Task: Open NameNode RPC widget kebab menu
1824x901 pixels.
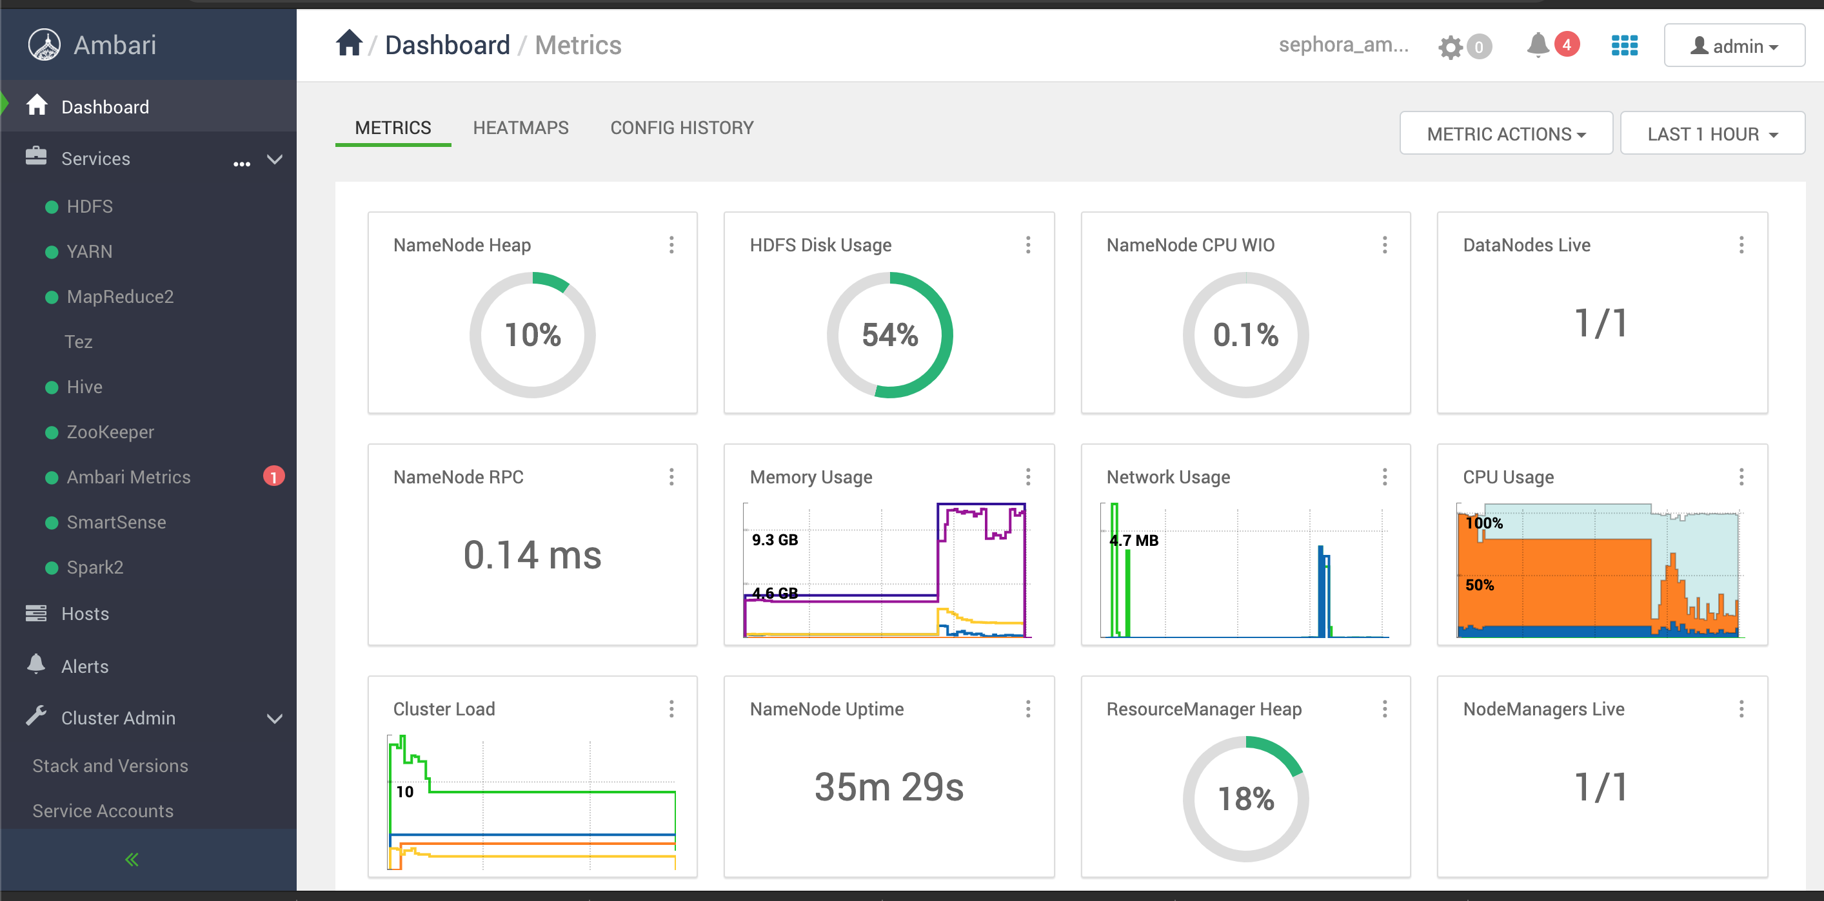Action: coord(671,477)
